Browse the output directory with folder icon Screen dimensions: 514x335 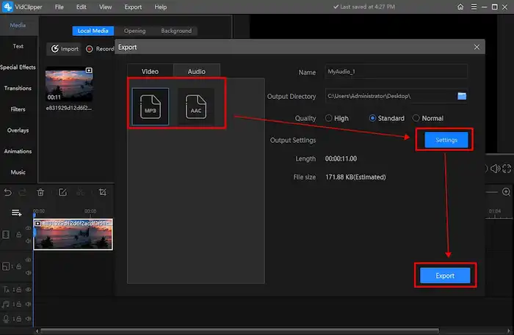click(462, 96)
